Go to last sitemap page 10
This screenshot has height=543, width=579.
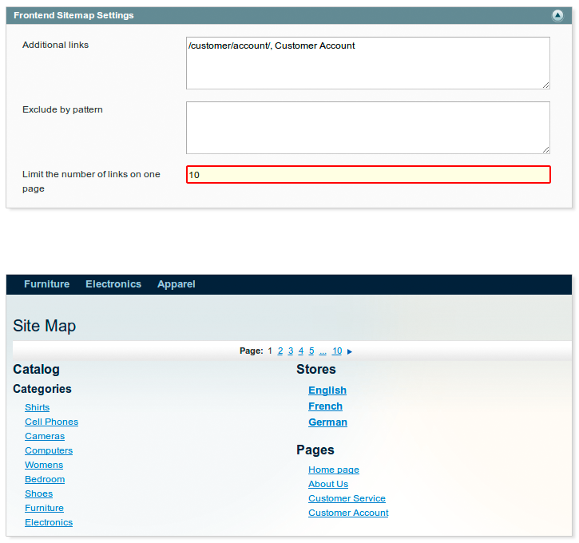pyautogui.click(x=337, y=351)
